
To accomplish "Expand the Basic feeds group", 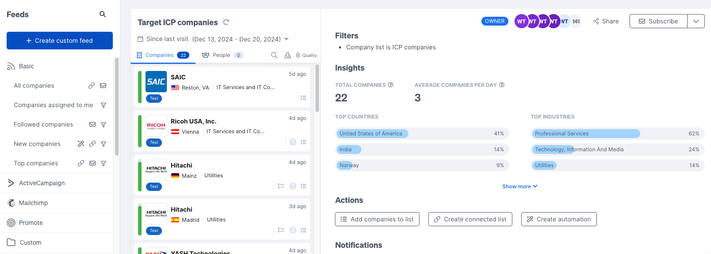I will pos(57,66).
